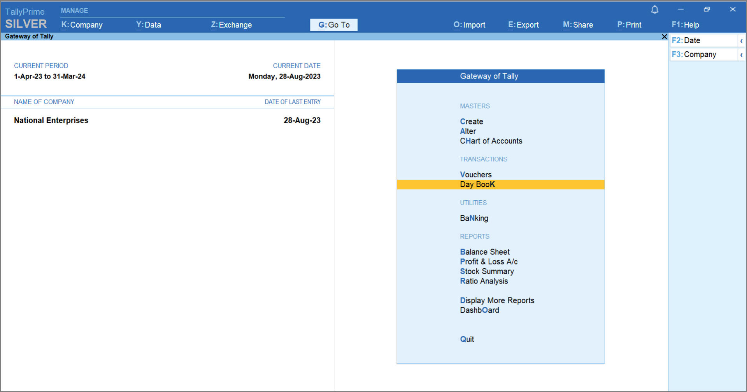Open the K: Company menu
This screenshot has width=747, height=392.
82,25
